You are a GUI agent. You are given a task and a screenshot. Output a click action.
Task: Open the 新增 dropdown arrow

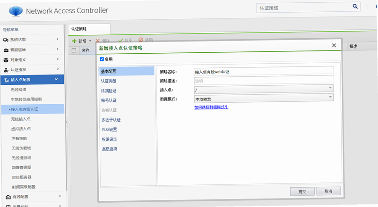tap(90, 41)
